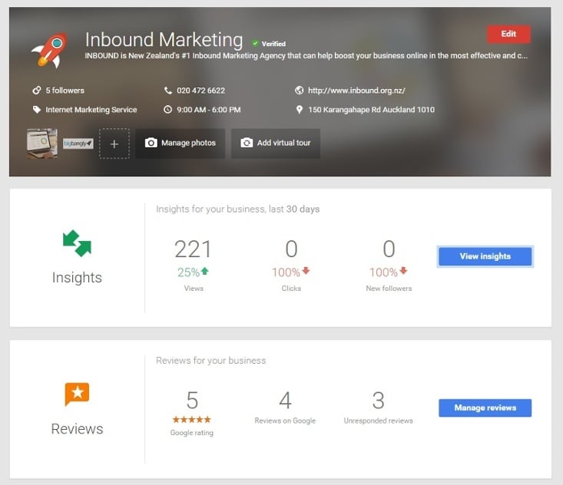563x485 pixels.
Task: Click the 'Google rating' label
Action: 192,433
